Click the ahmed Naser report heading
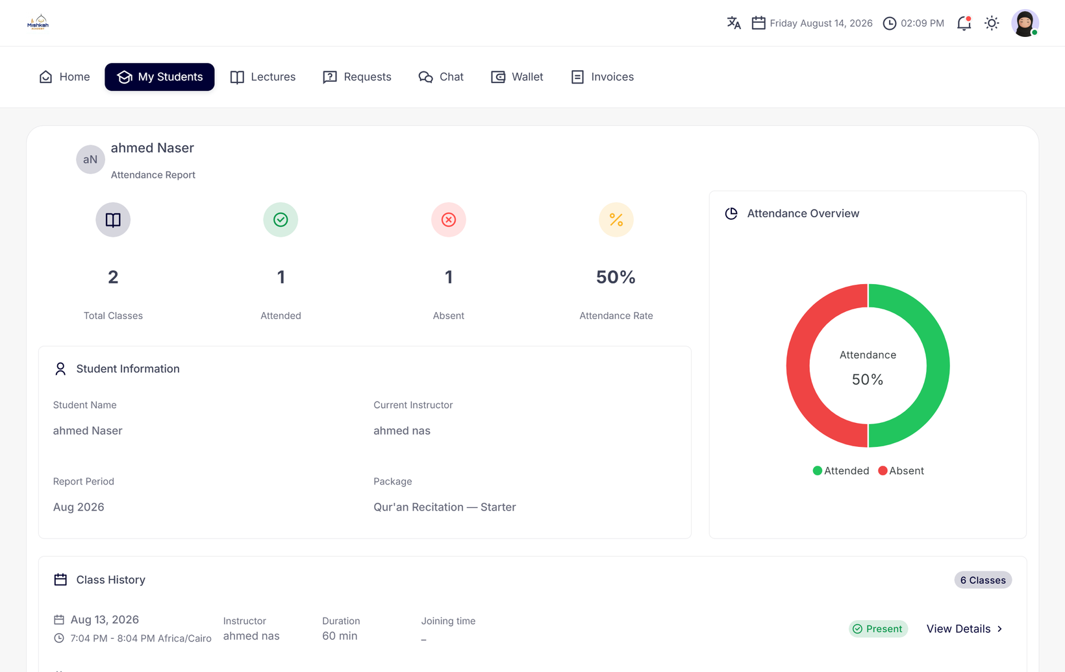The height and width of the screenshot is (672, 1065). (x=153, y=148)
